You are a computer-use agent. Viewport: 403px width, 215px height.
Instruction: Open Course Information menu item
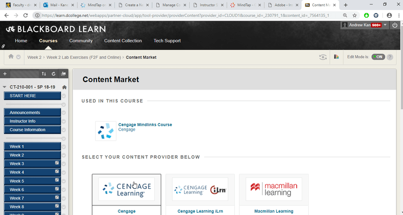click(32, 130)
